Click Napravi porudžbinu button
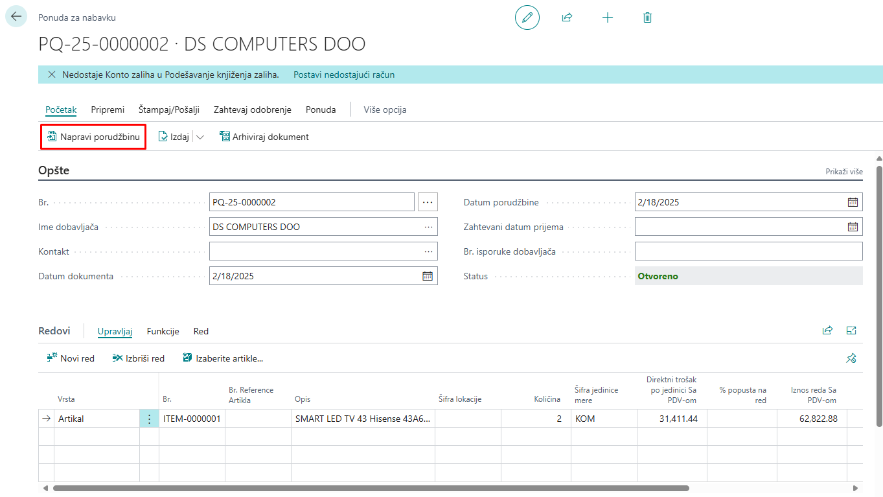883x497 pixels. tap(93, 137)
